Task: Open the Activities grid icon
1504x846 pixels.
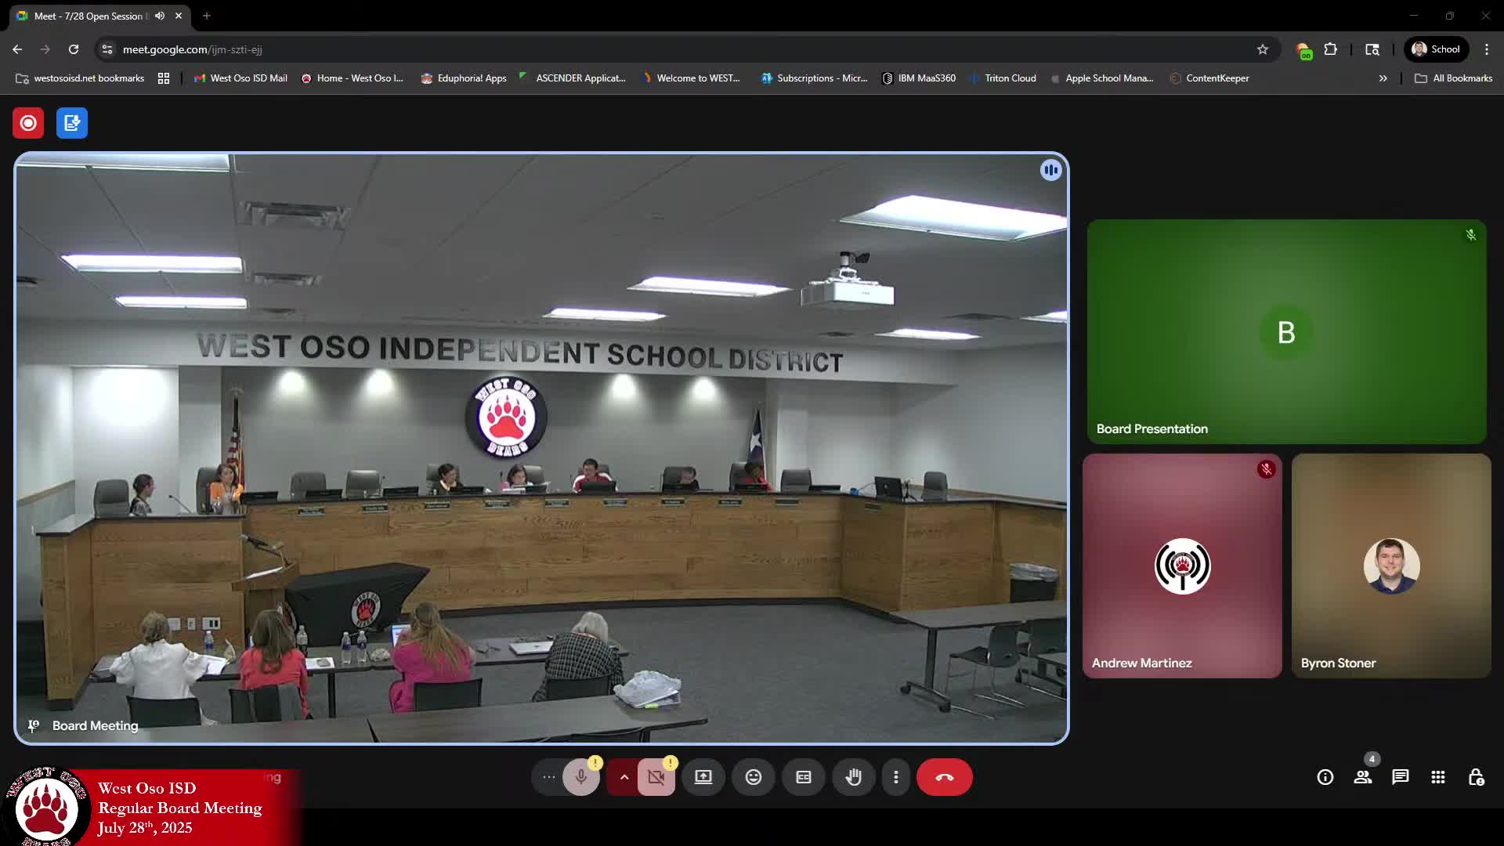Action: coord(1438,777)
